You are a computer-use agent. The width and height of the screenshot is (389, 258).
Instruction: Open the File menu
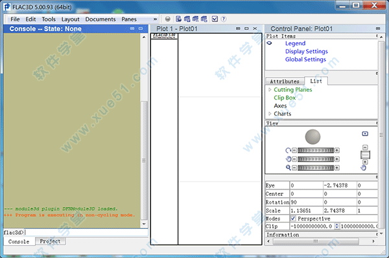click(x=15, y=19)
